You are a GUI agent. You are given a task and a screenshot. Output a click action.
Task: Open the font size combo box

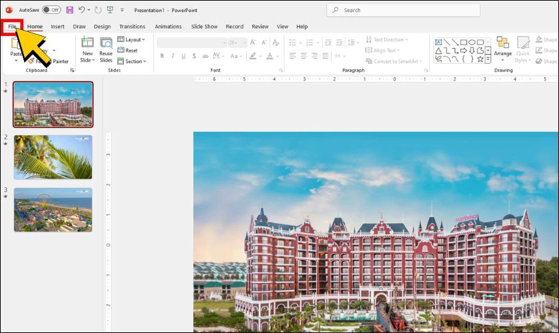238,43
